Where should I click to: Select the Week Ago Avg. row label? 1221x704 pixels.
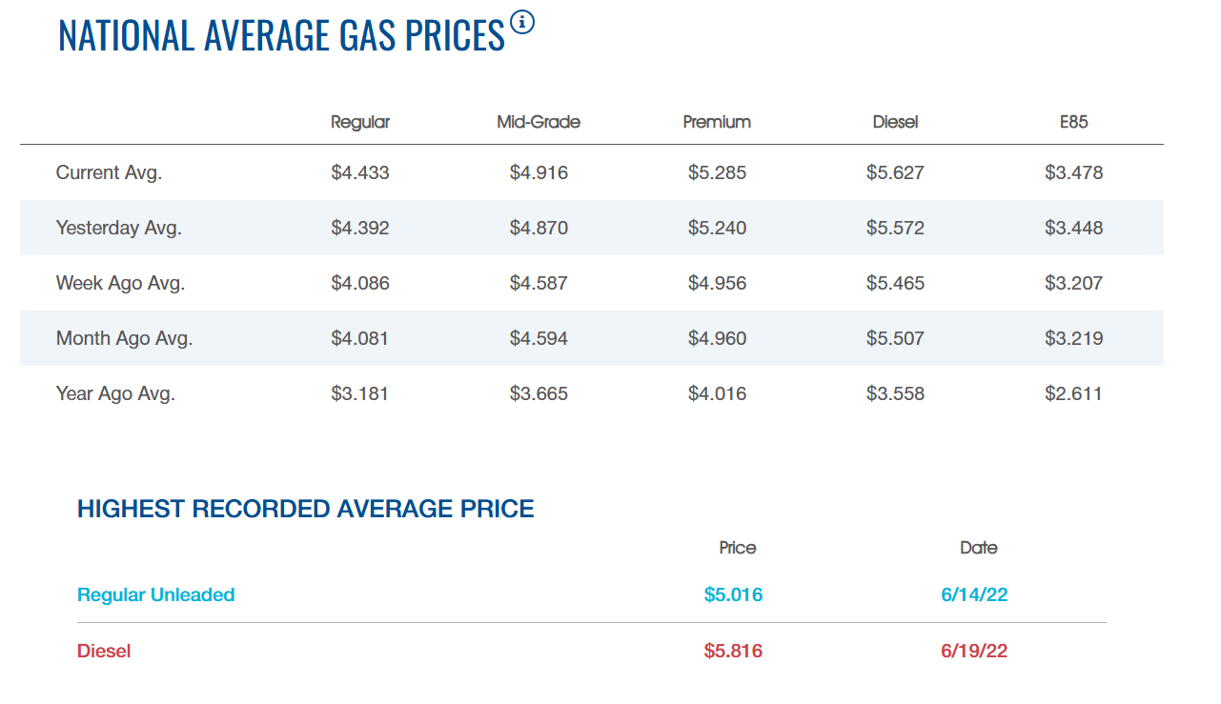[x=120, y=284]
